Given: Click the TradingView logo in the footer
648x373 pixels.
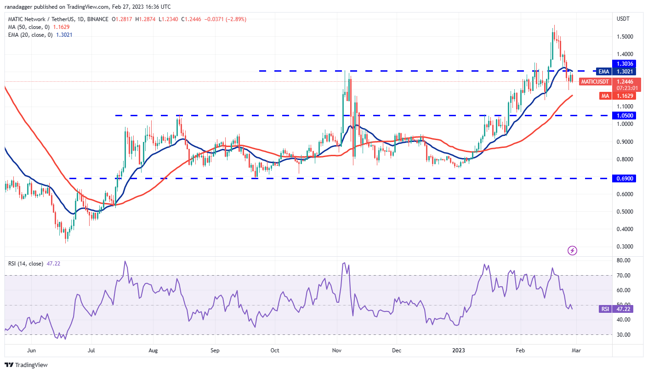Looking at the screenshot, I should pos(25,365).
